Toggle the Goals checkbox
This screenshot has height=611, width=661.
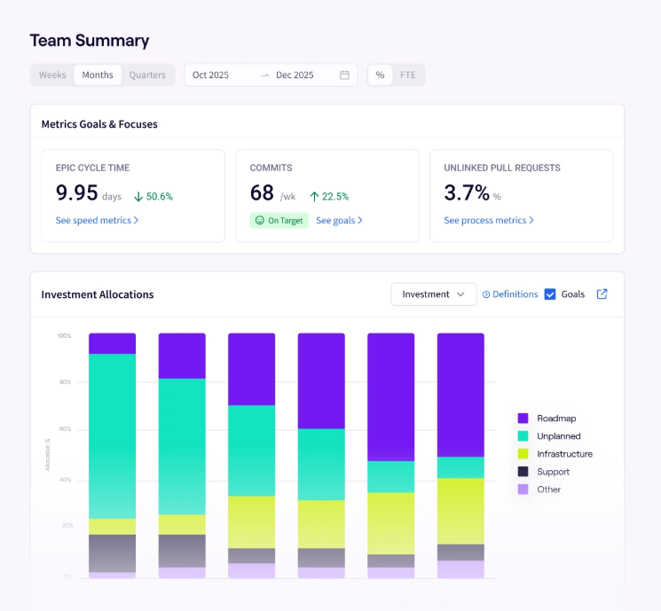(550, 294)
